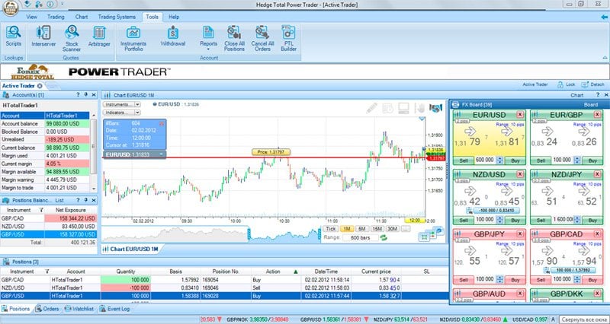
Task: Click Sell on the EUR/USD tile
Action: pos(464,160)
